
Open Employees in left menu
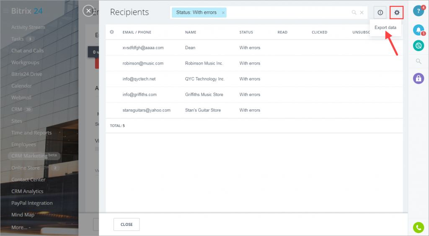(x=23, y=144)
